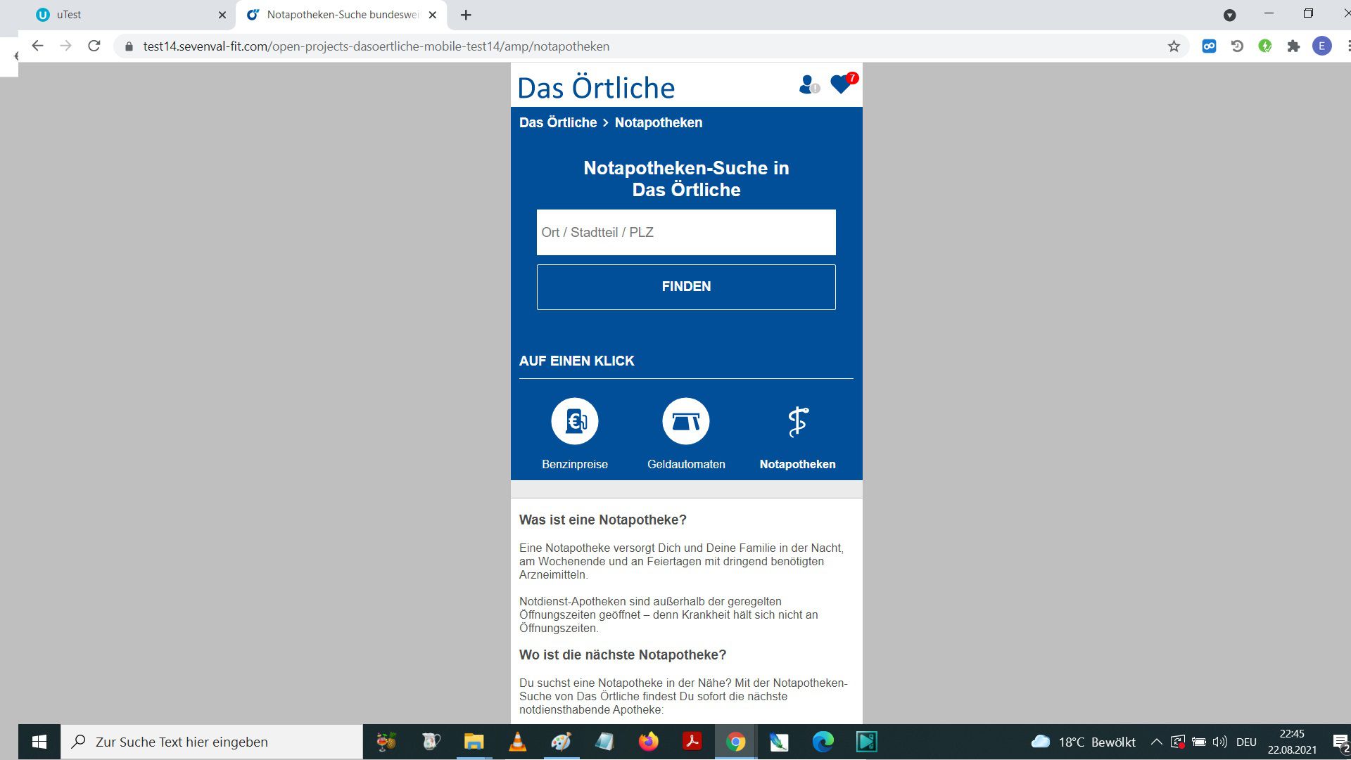This screenshot has width=1351, height=760.
Task: Click the blue infinity extension icon
Action: (1209, 46)
